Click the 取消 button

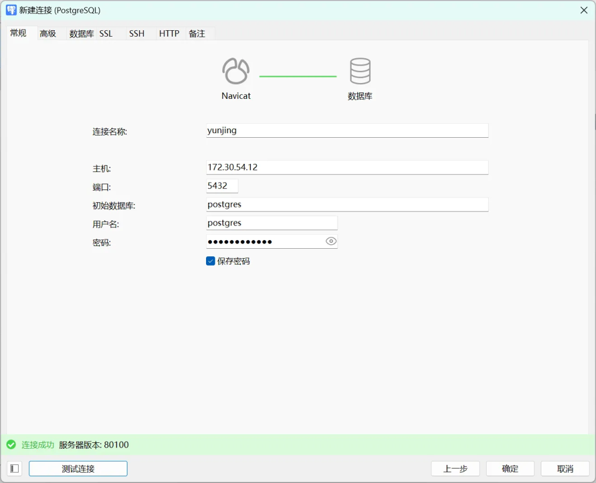pos(565,468)
